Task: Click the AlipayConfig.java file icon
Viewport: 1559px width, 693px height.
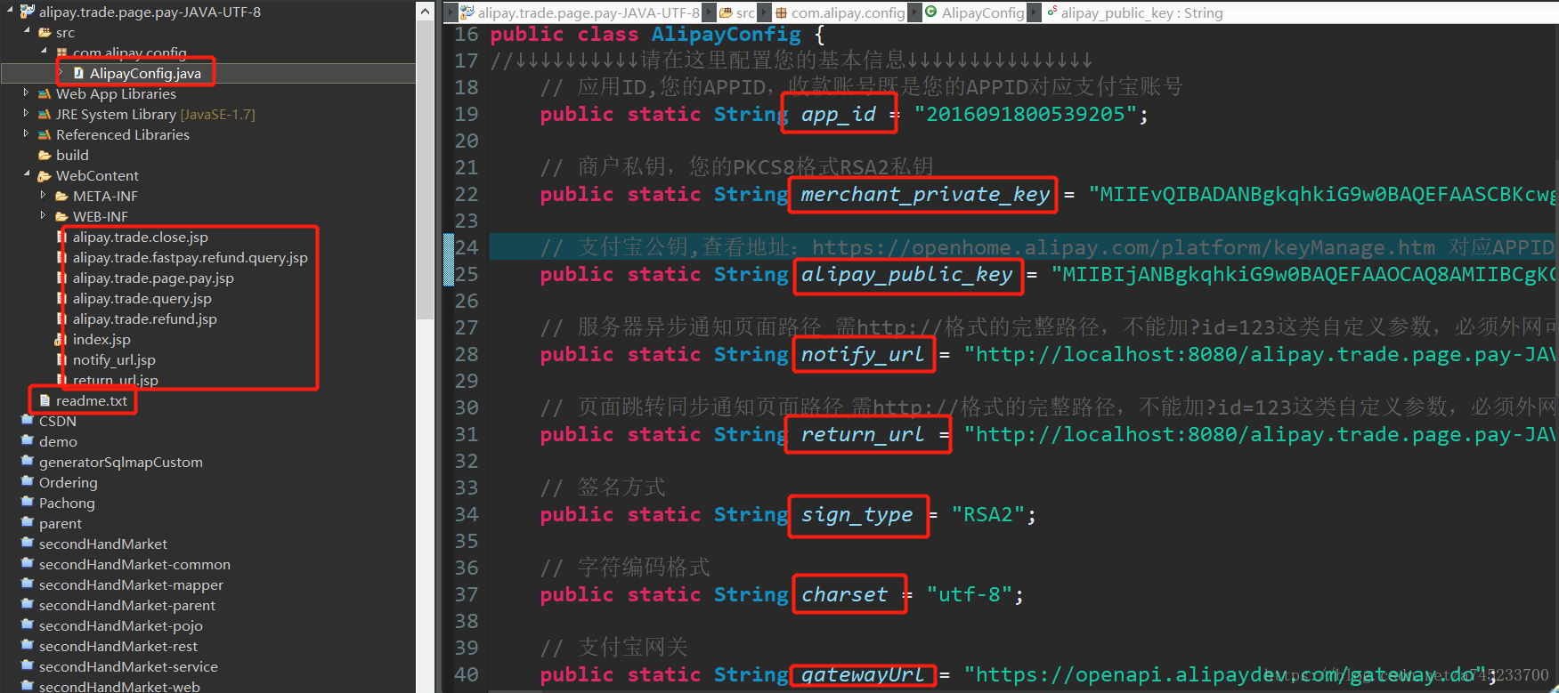Action: 78,73
